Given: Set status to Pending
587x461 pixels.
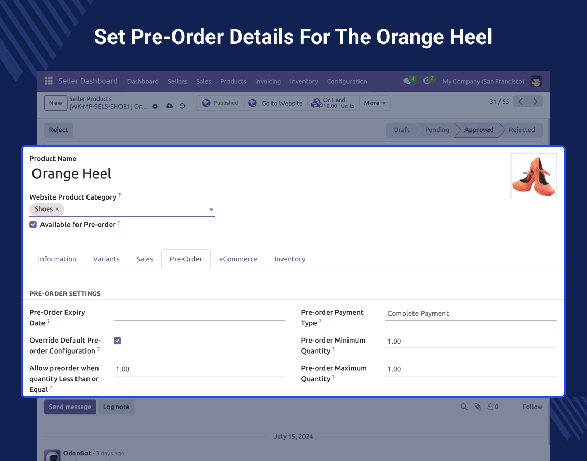Looking at the screenshot, I should click(x=437, y=130).
